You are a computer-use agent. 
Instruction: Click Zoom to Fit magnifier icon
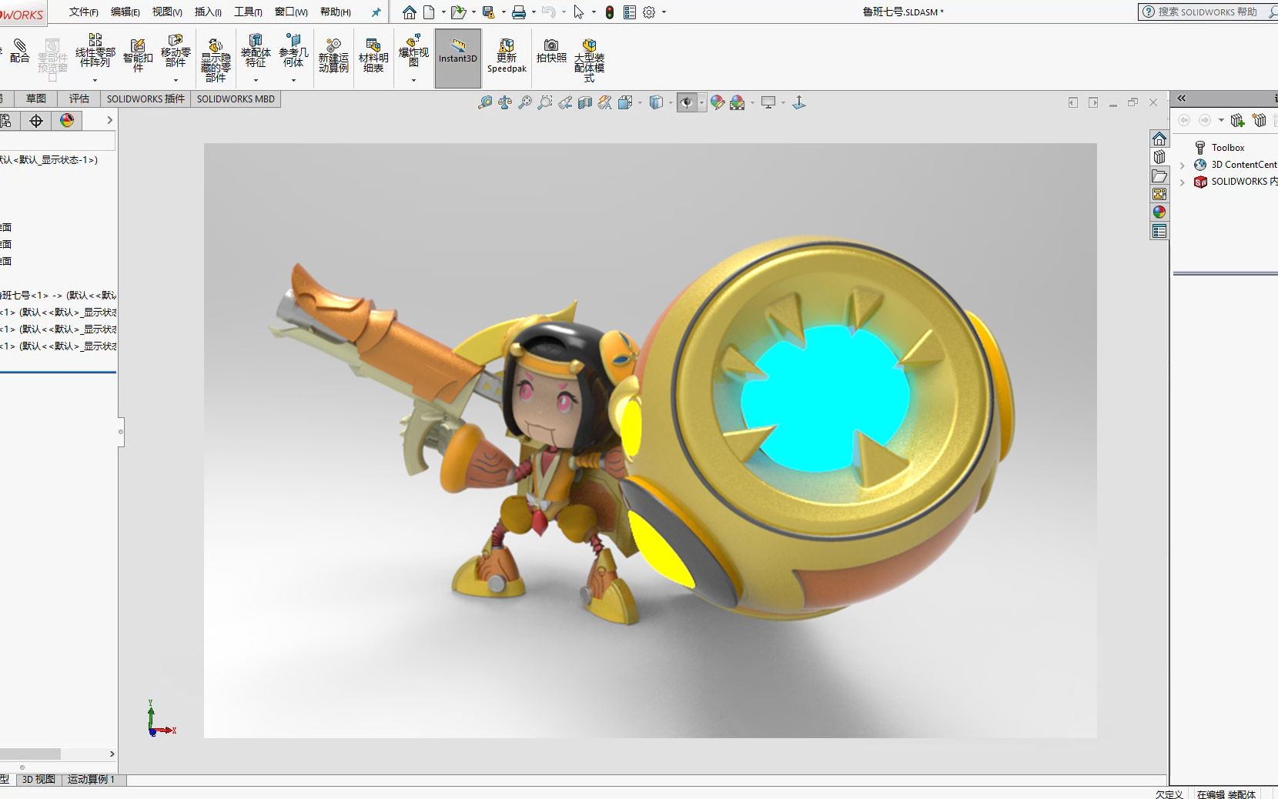(x=525, y=102)
